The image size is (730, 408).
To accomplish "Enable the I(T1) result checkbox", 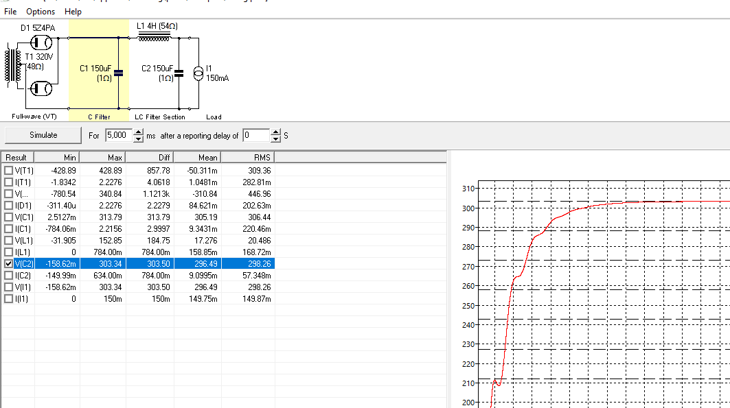I will tap(8, 182).
